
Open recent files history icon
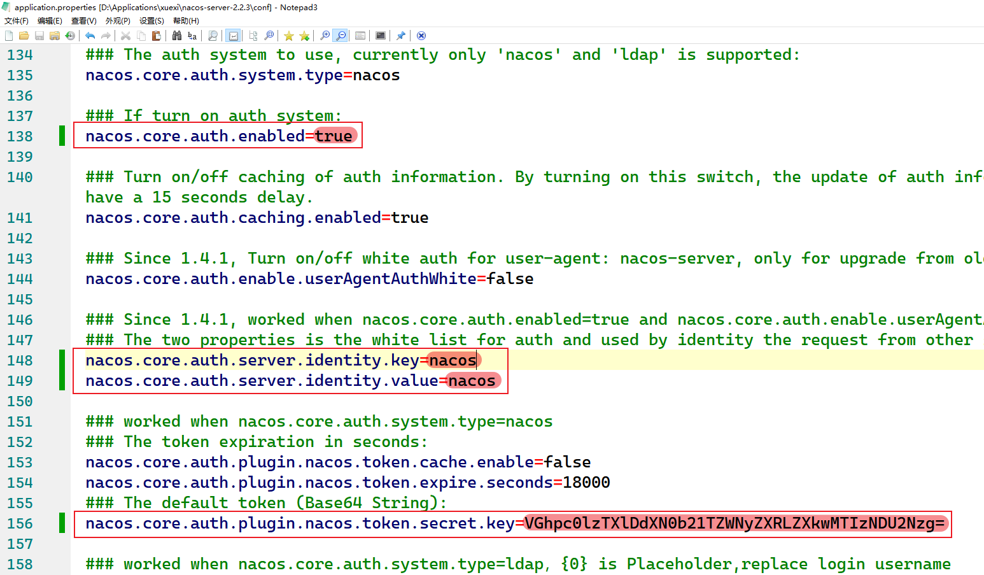pyautogui.click(x=70, y=35)
